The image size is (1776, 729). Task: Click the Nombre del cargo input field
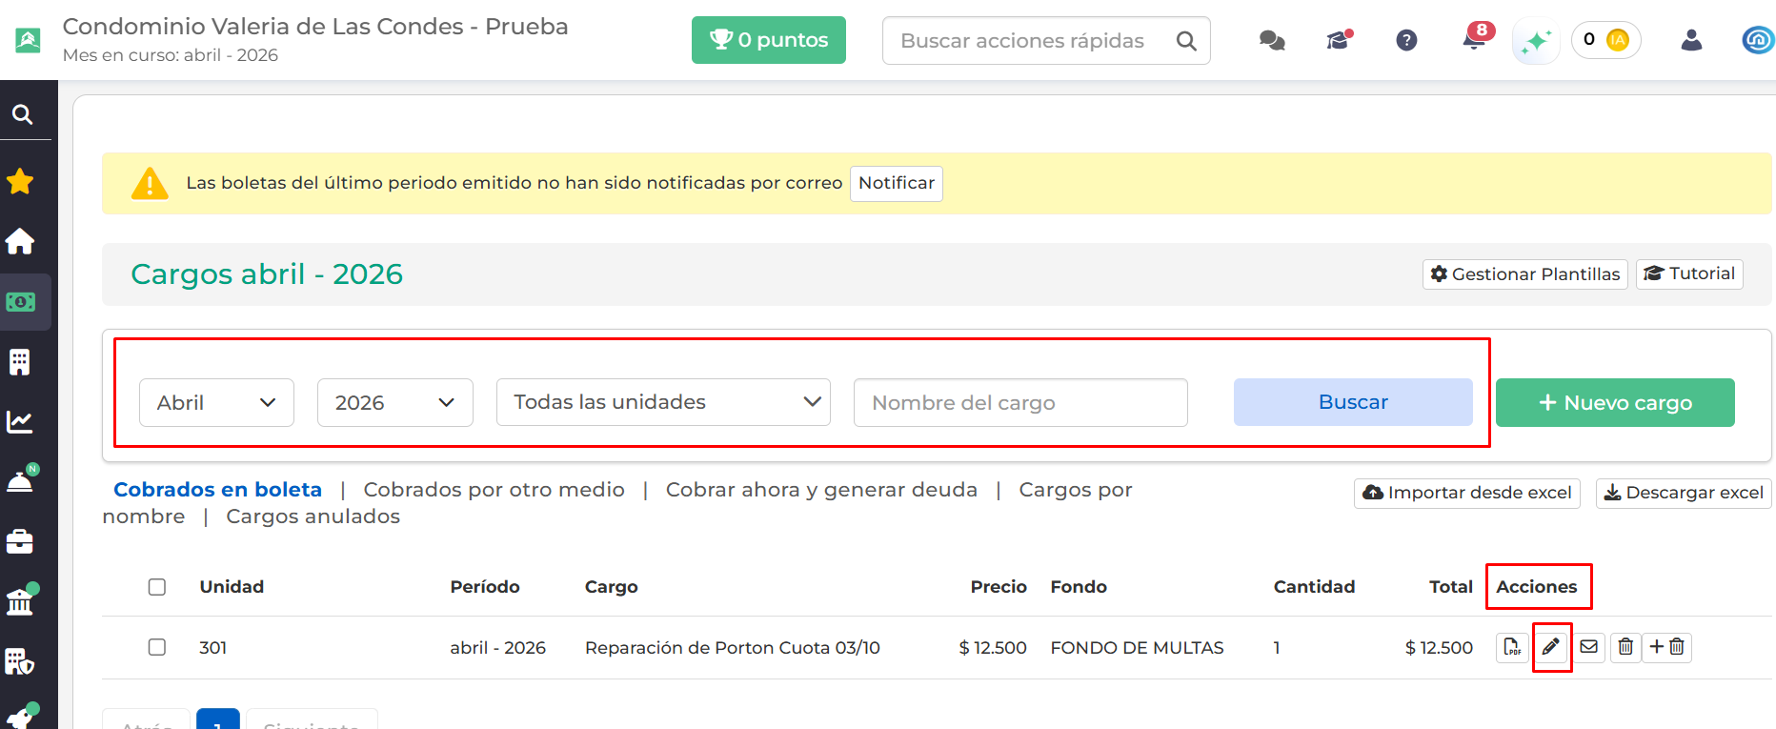(1019, 402)
